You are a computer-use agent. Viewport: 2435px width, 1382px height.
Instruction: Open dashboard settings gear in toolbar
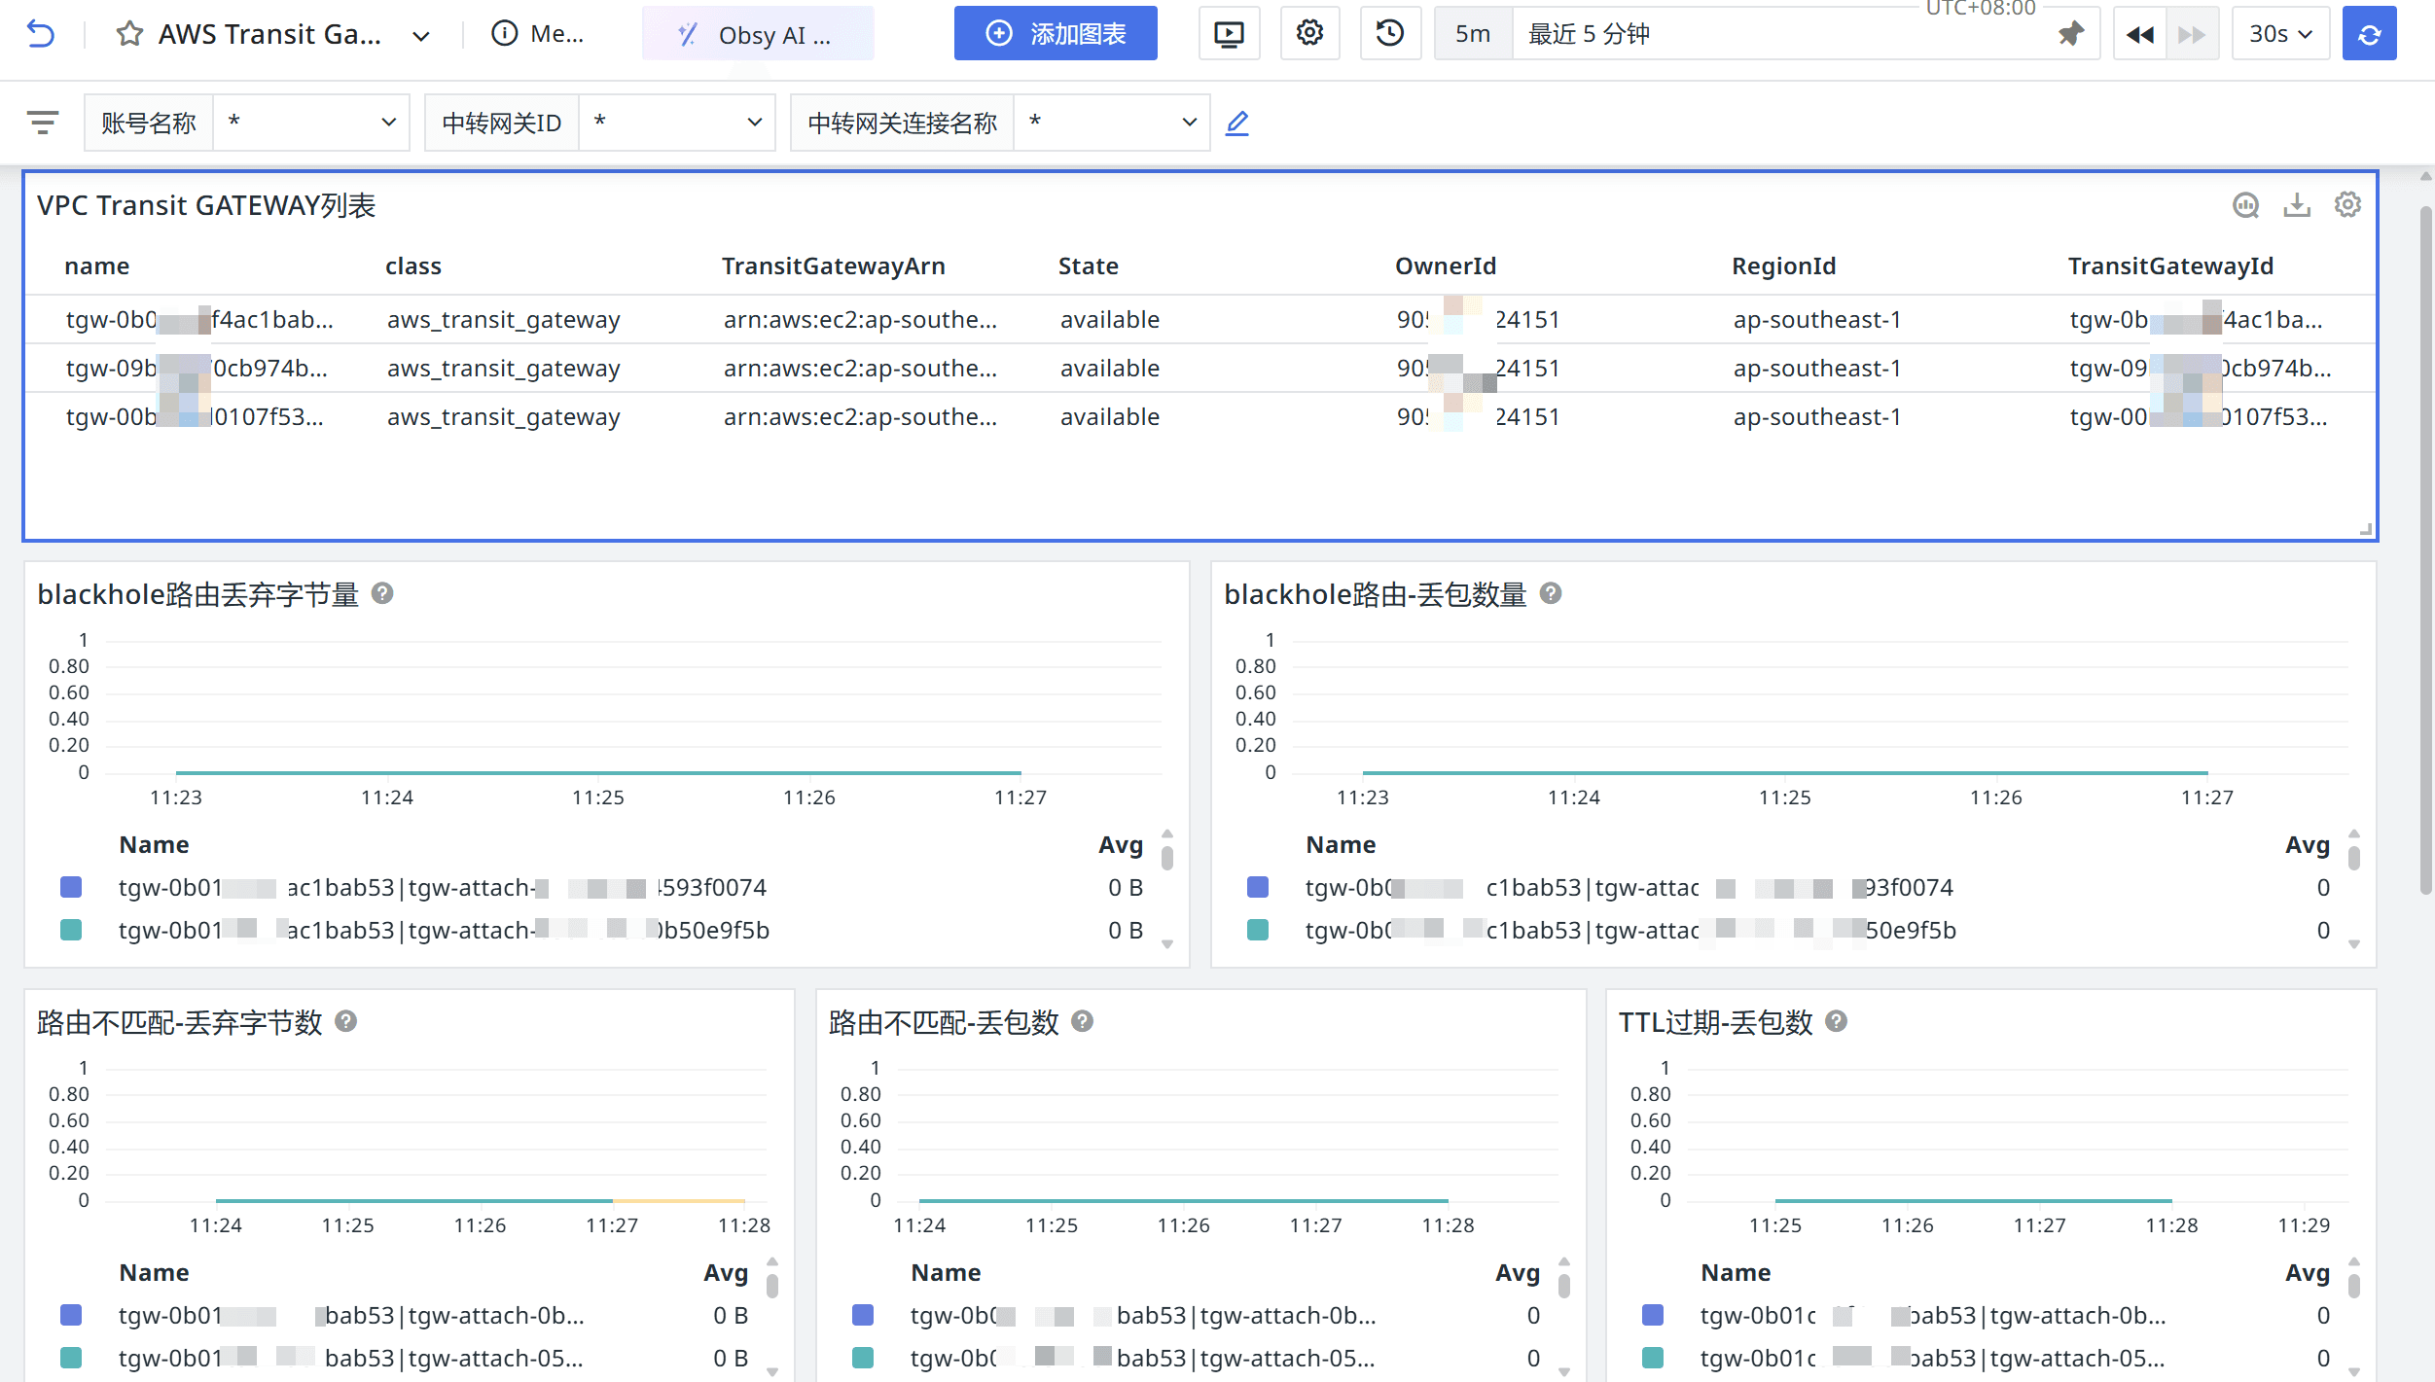[x=1309, y=34]
